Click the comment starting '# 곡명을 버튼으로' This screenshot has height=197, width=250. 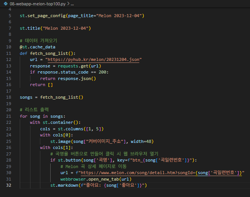point(104,154)
